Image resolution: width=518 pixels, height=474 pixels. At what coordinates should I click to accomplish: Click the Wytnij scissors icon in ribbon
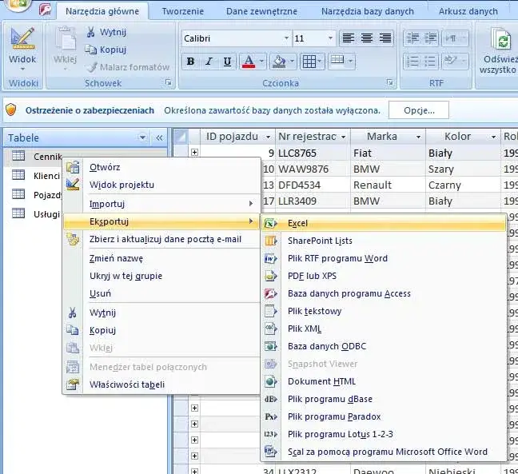click(x=91, y=32)
